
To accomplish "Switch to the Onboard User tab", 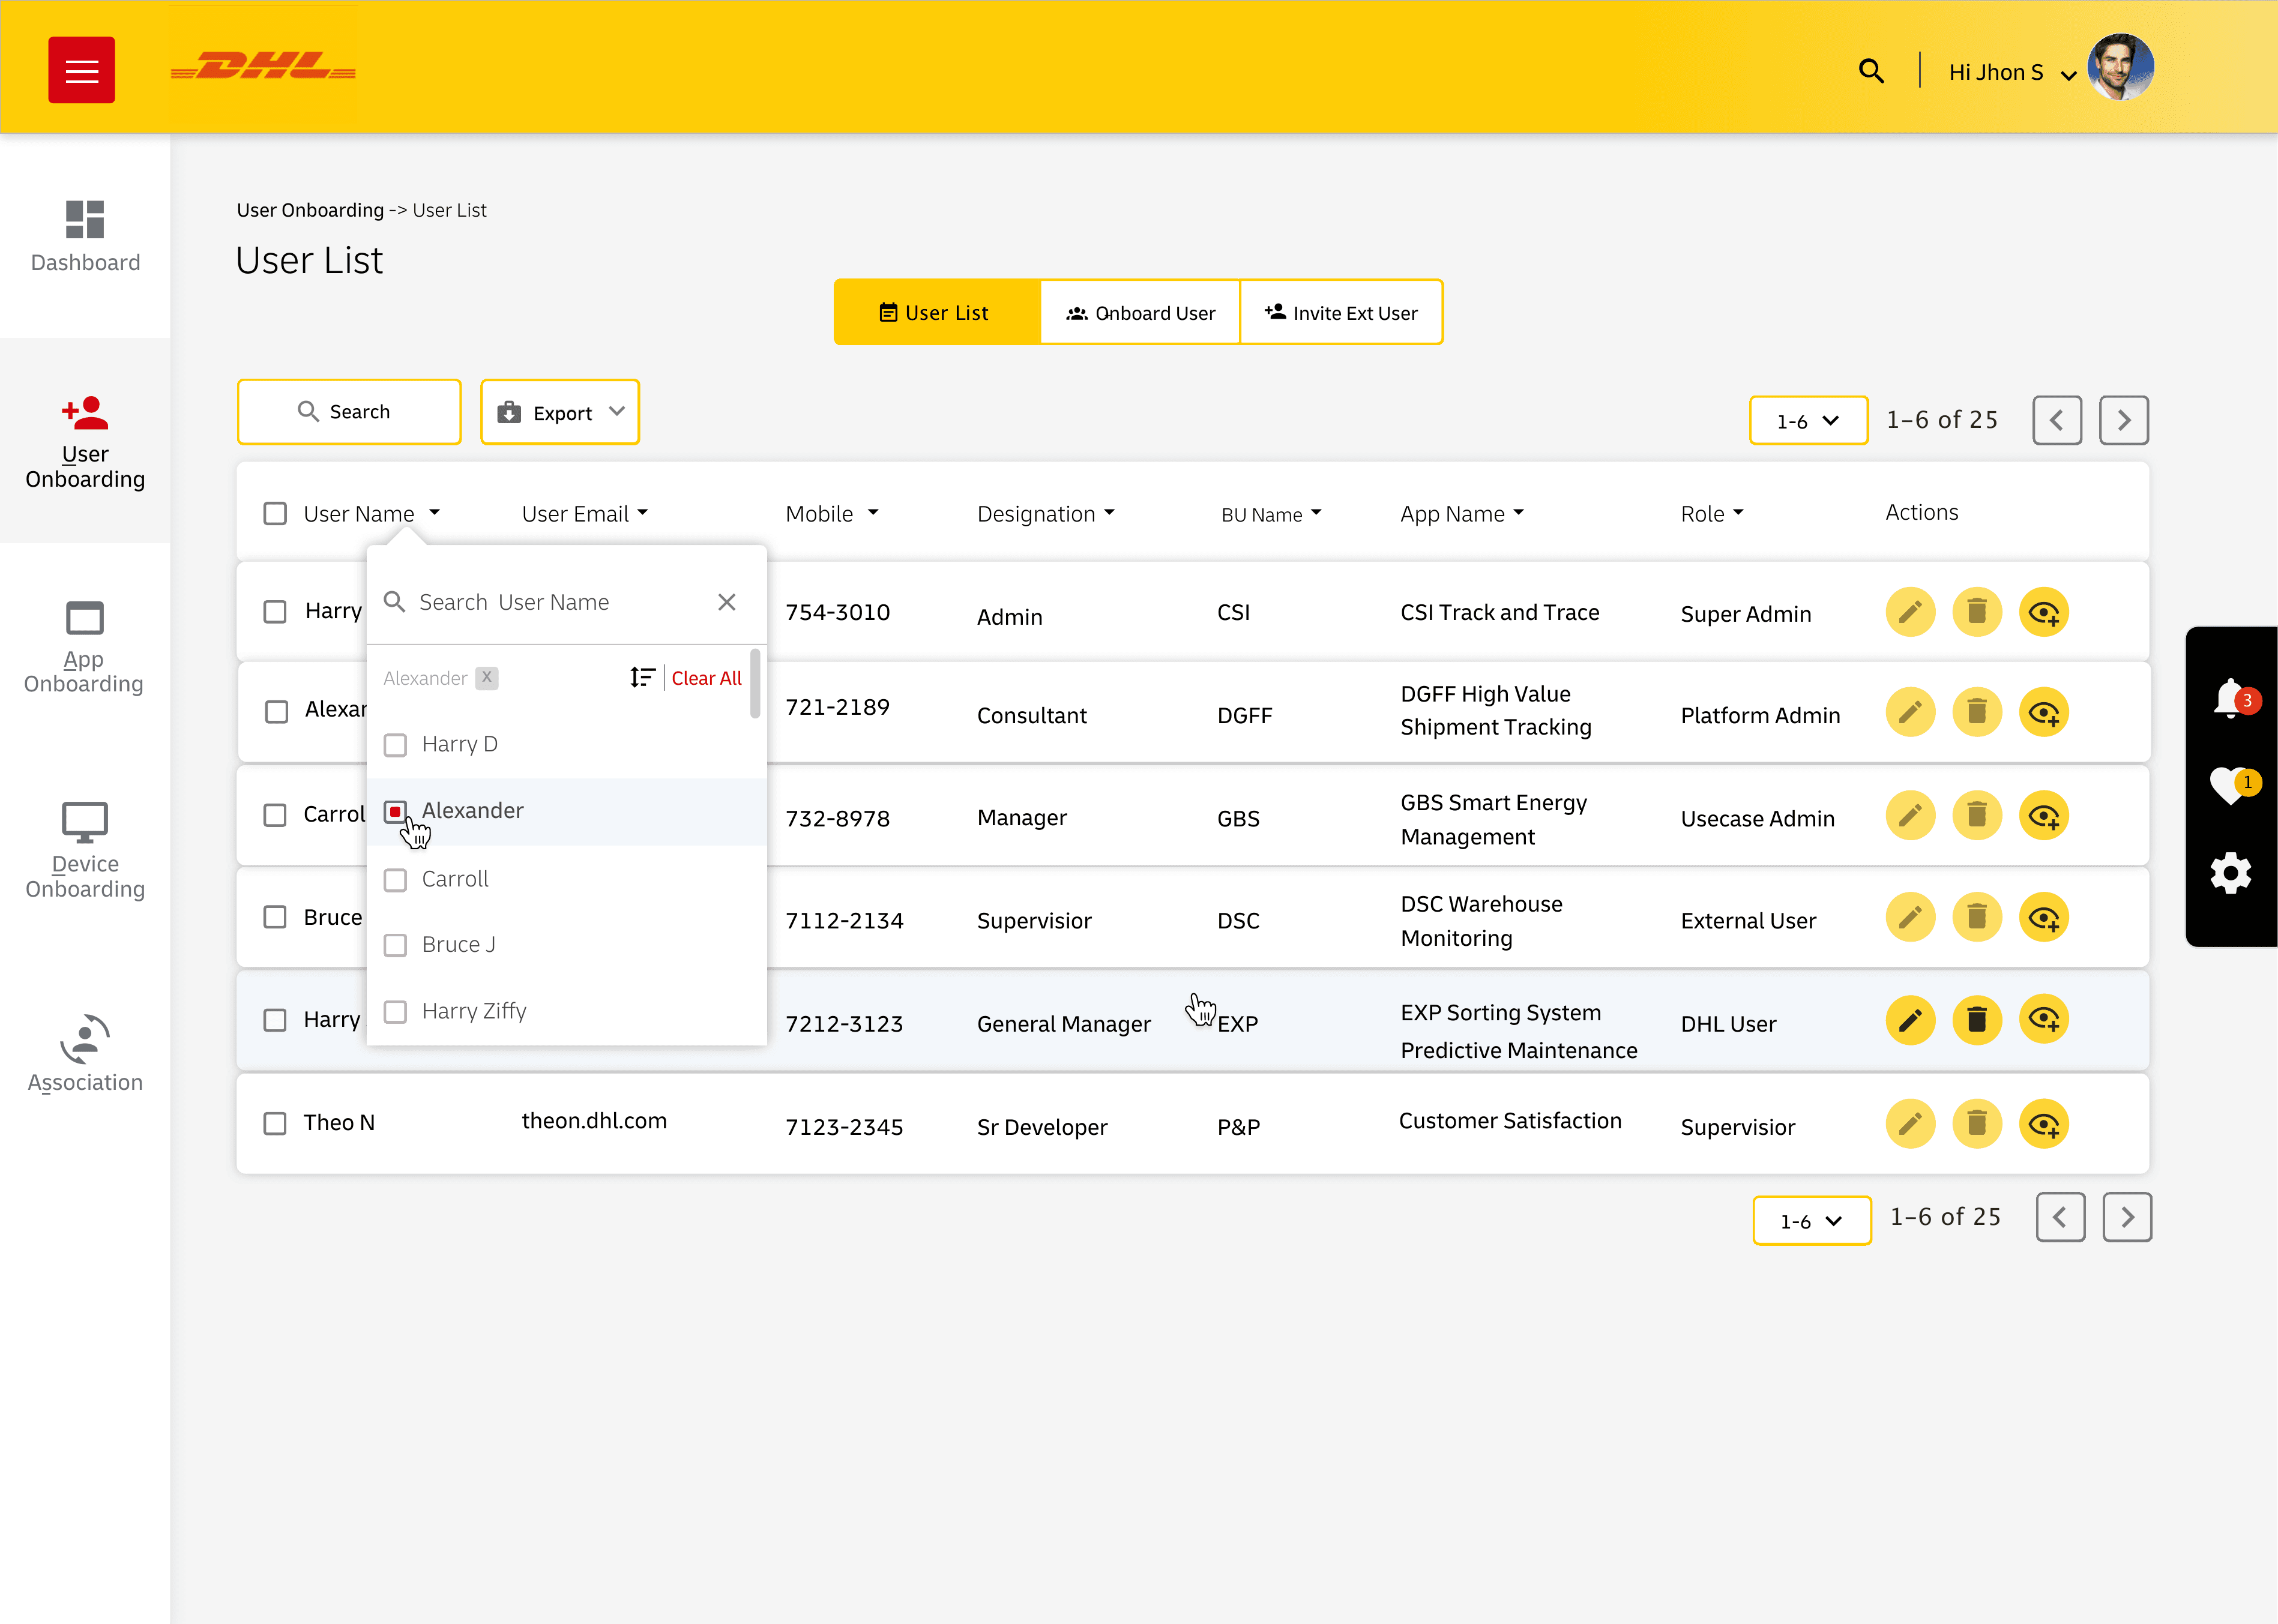I will click(x=1140, y=313).
